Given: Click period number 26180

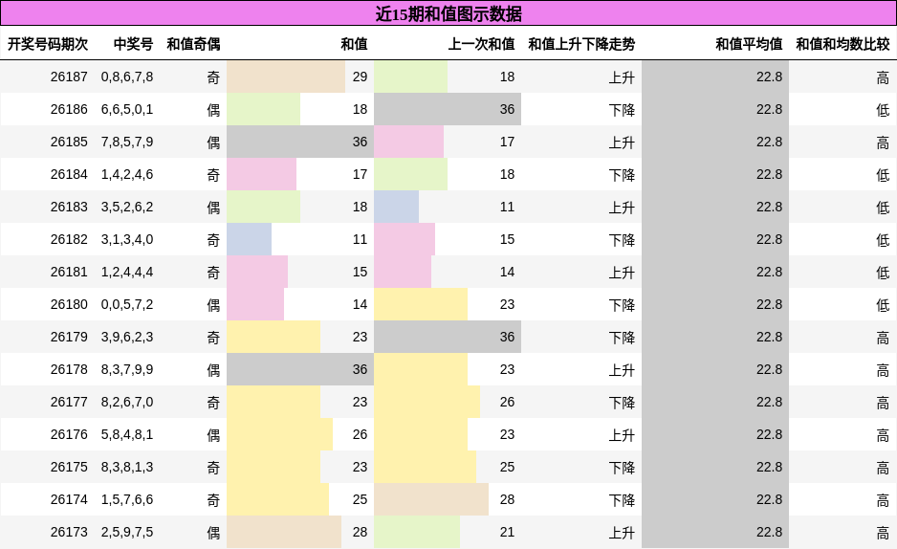Looking at the screenshot, I should click(69, 304).
